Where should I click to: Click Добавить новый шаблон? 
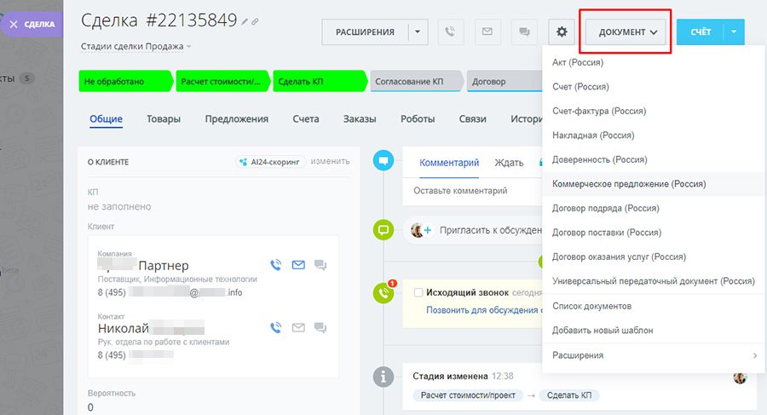tap(654, 331)
